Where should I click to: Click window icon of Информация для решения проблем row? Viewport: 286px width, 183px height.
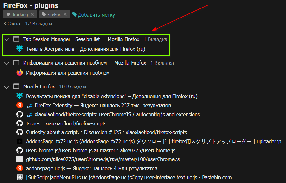(x=16, y=63)
